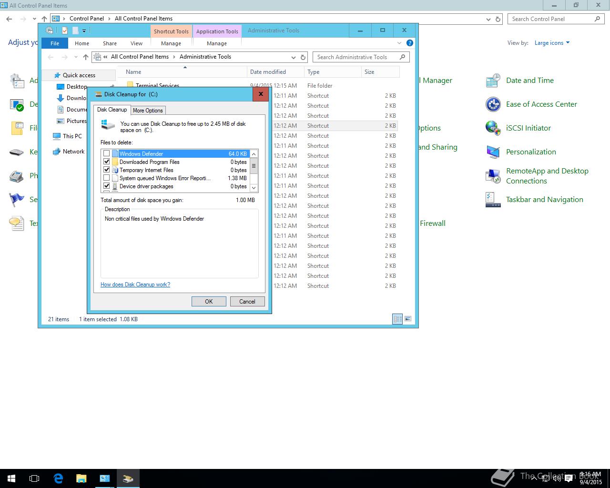Go up one level in Administrative Tools

point(86,57)
